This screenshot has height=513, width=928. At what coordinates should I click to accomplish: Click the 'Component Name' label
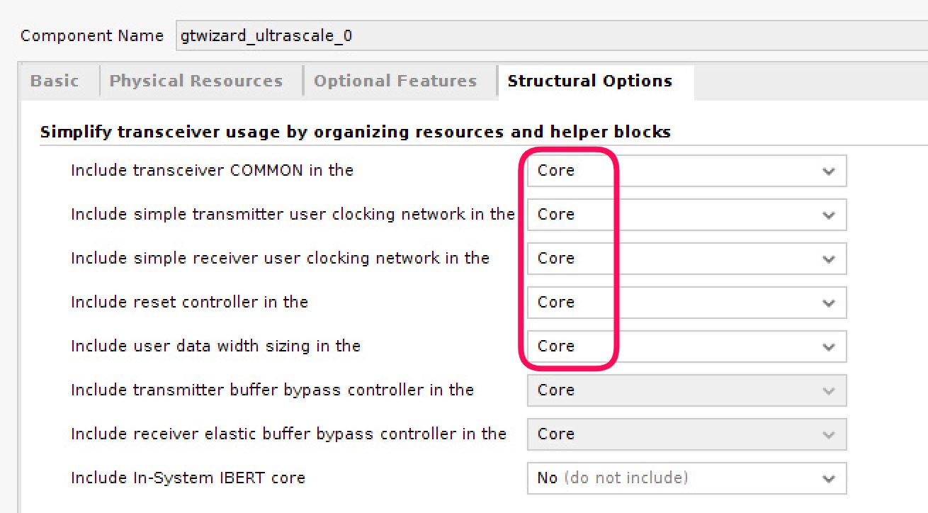92,35
